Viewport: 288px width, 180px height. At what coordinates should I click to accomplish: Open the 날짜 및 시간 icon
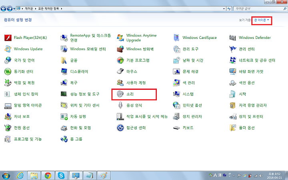coord(176,60)
